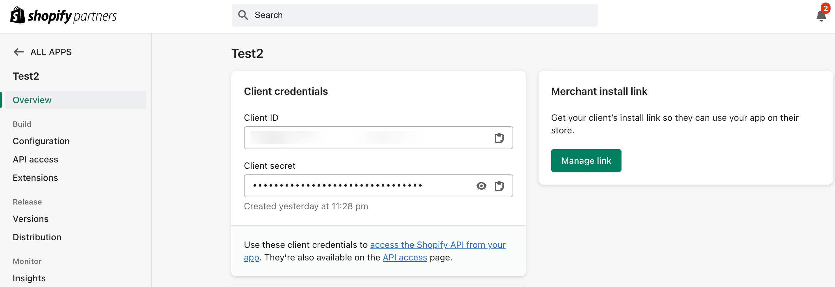
Task: Click the Client secret field
Action: pos(357,186)
